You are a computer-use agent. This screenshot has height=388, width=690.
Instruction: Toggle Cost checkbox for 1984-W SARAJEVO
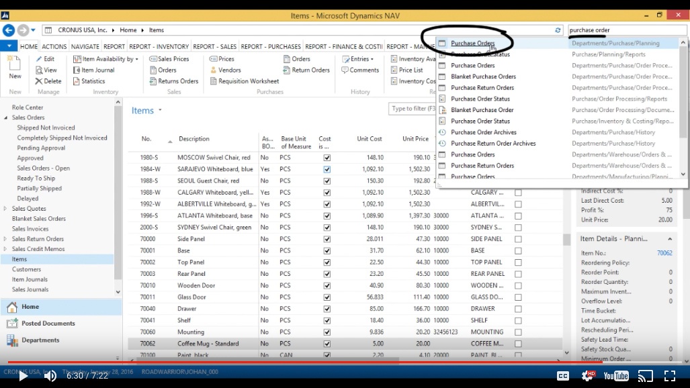coord(327,169)
